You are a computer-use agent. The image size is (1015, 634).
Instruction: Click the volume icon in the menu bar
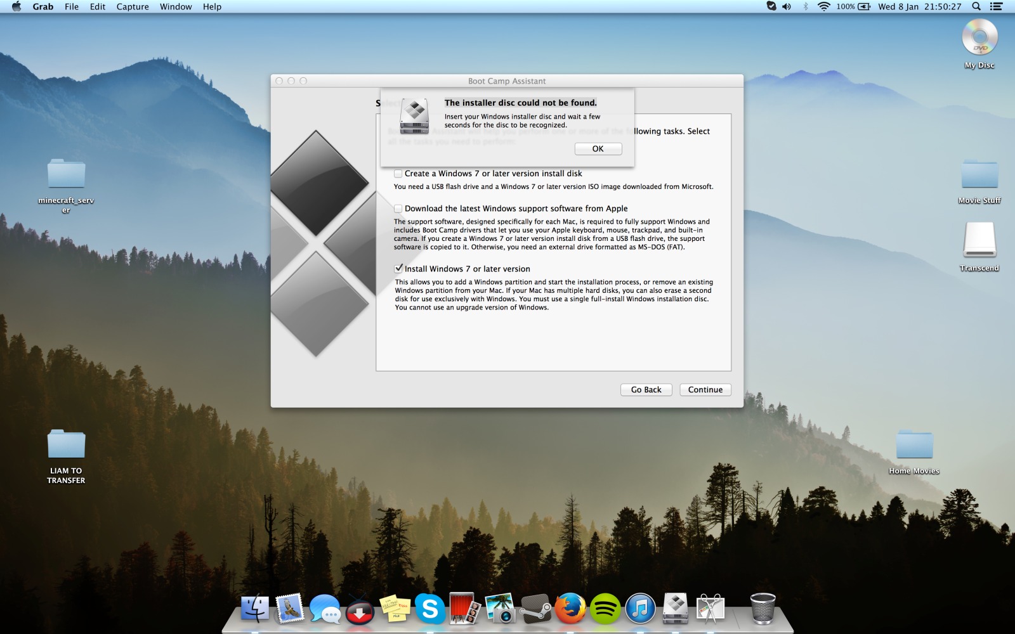point(787,6)
